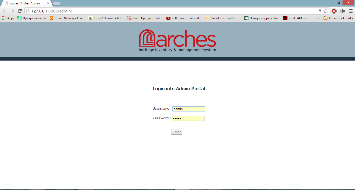Open the red power-button extension icon
Image resolution: width=355 pixels, height=190 pixels.
(x=334, y=11)
